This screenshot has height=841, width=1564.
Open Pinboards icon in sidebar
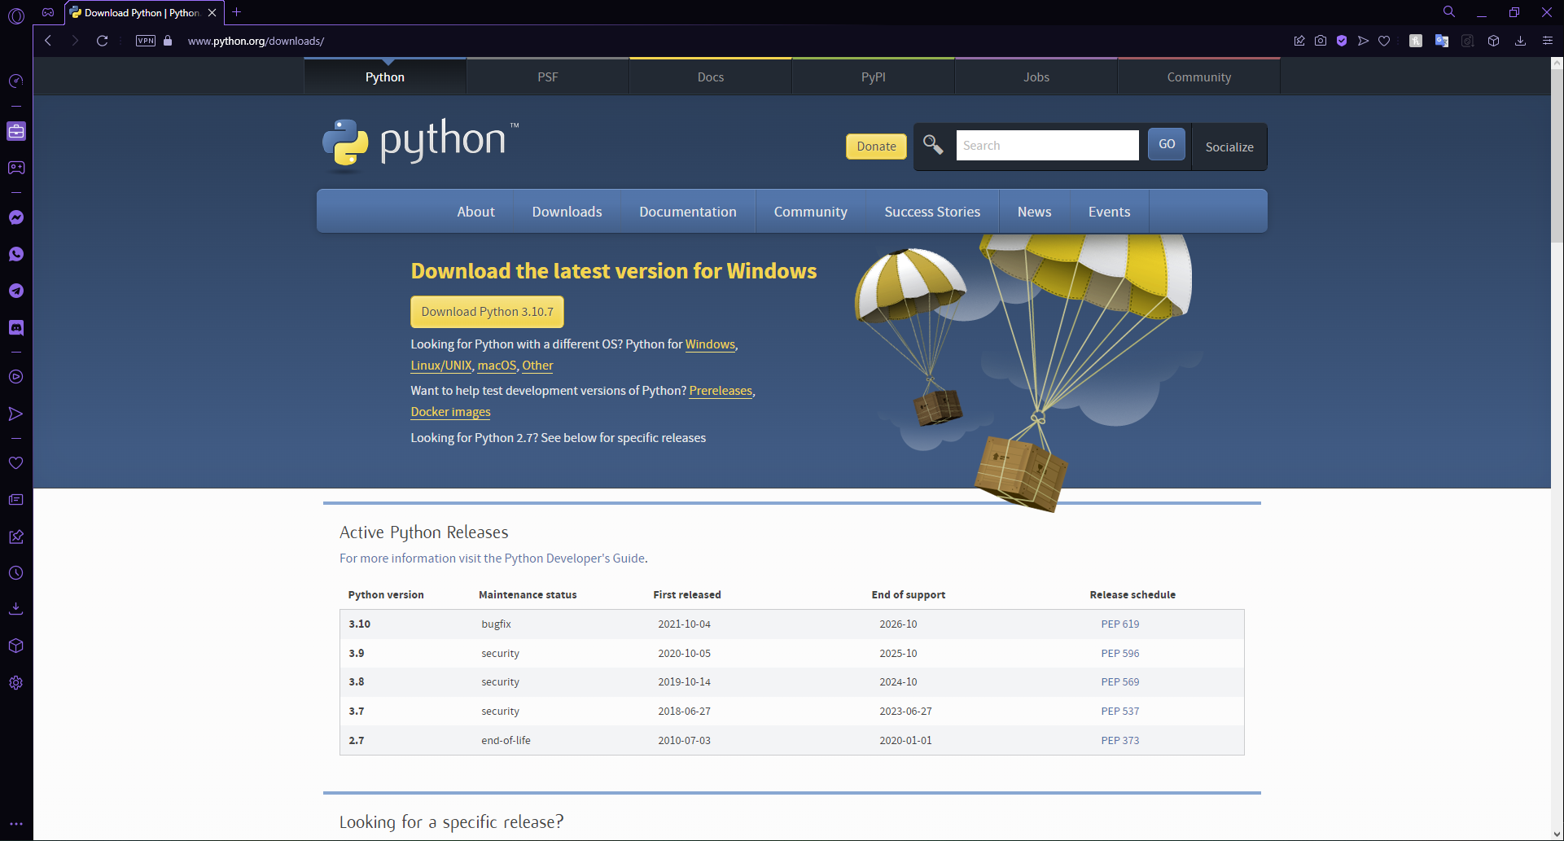point(16,537)
